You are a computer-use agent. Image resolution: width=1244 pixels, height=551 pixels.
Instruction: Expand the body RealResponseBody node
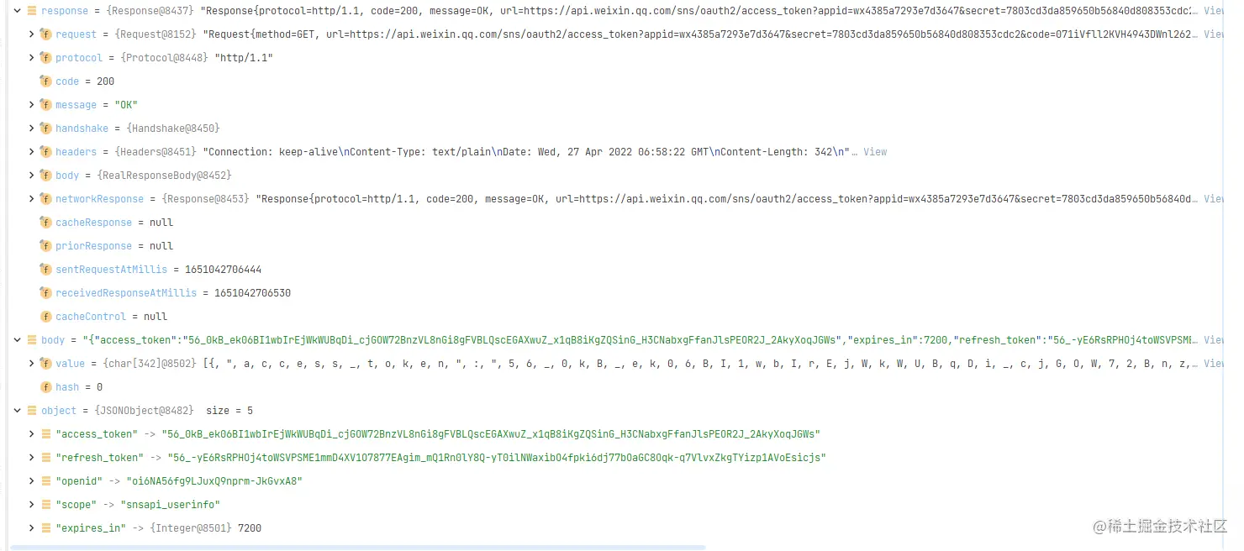pyautogui.click(x=32, y=176)
